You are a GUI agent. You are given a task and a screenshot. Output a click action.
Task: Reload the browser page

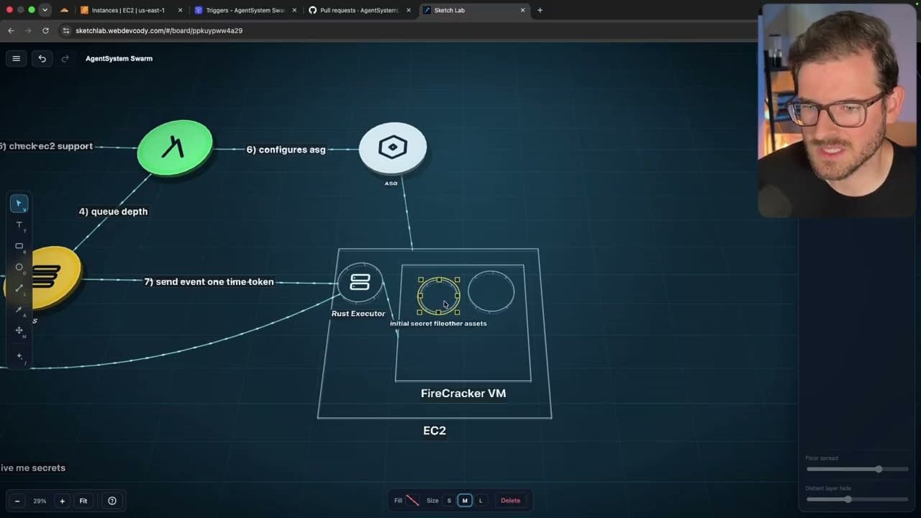(x=45, y=31)
